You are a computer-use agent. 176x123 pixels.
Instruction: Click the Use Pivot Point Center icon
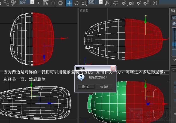tap(107, 3)
